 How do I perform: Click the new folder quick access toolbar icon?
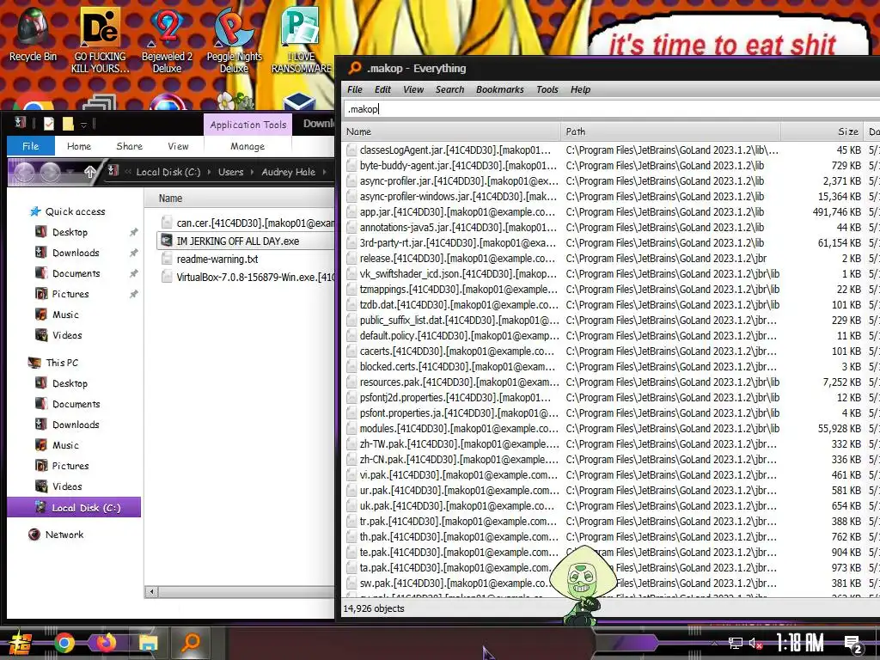(68, 124)
